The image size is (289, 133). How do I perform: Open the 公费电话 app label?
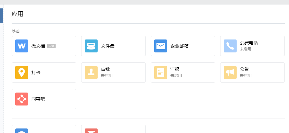[249, 43]
